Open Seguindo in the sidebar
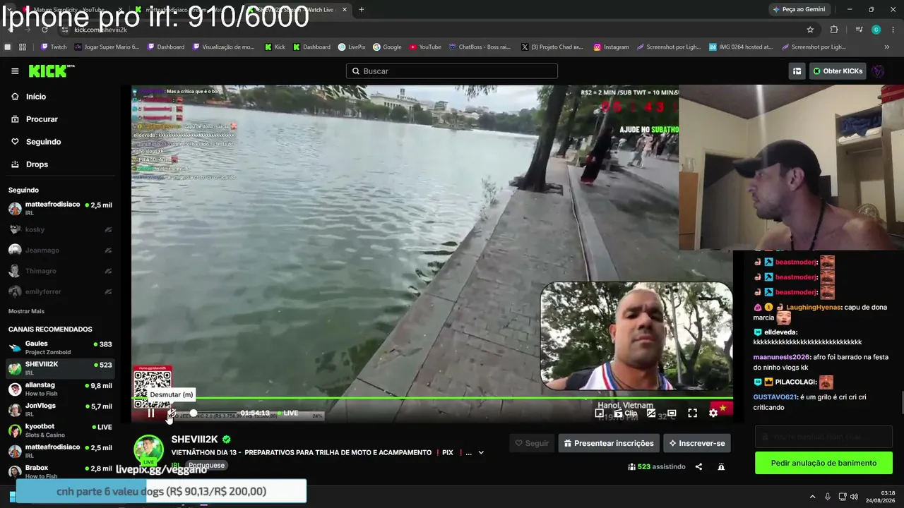 (43, 142)
